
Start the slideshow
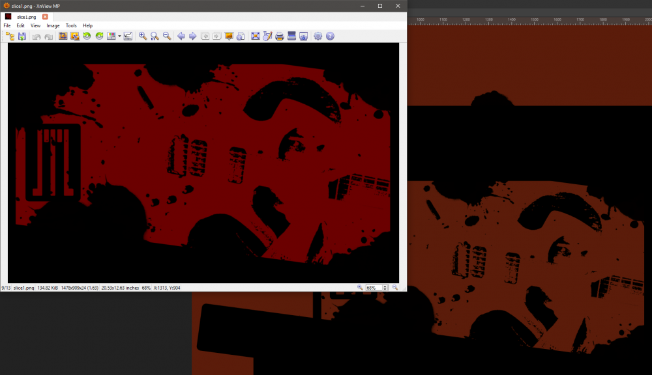point(229,36)
